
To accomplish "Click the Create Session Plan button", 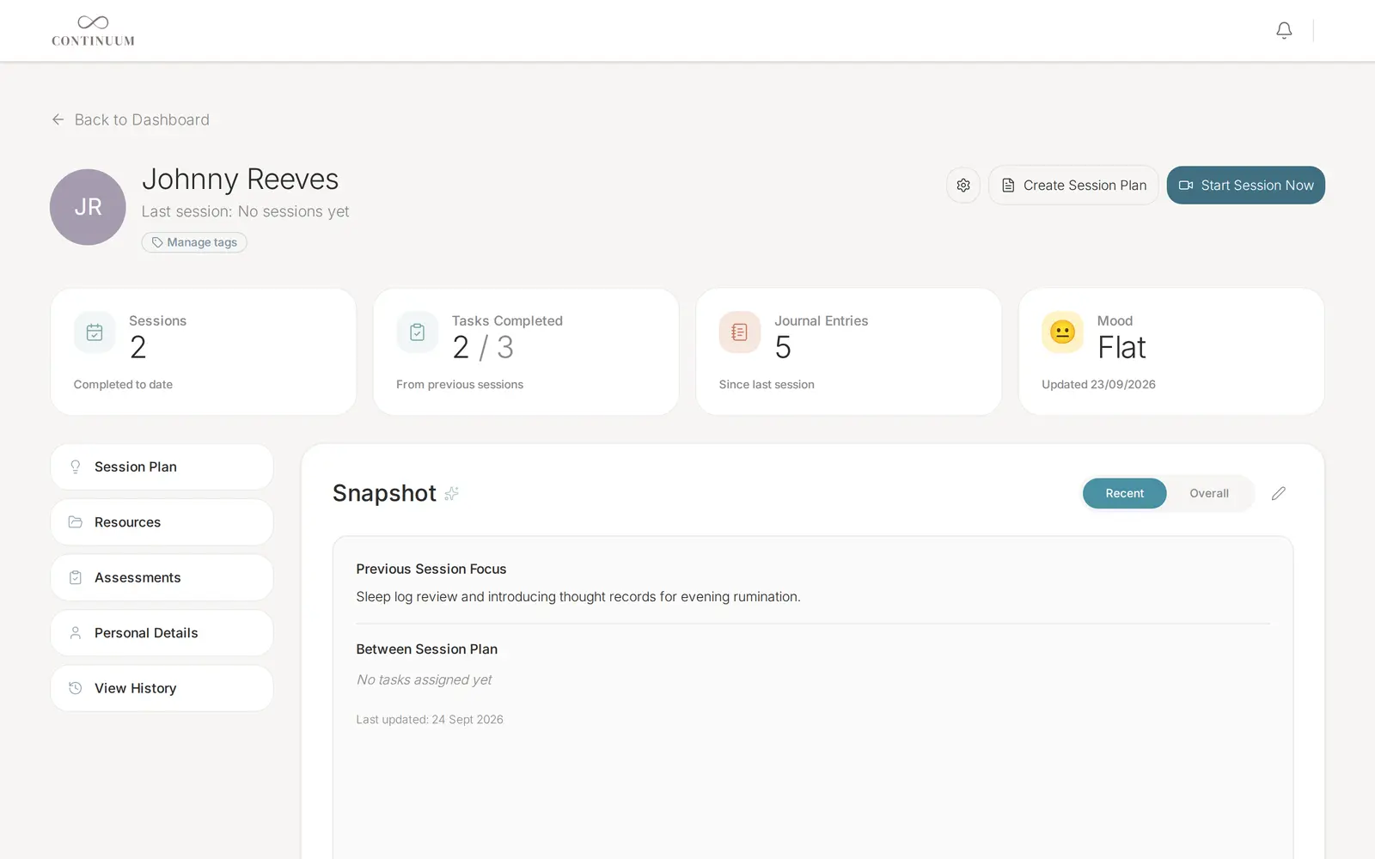I will 1073,186.
